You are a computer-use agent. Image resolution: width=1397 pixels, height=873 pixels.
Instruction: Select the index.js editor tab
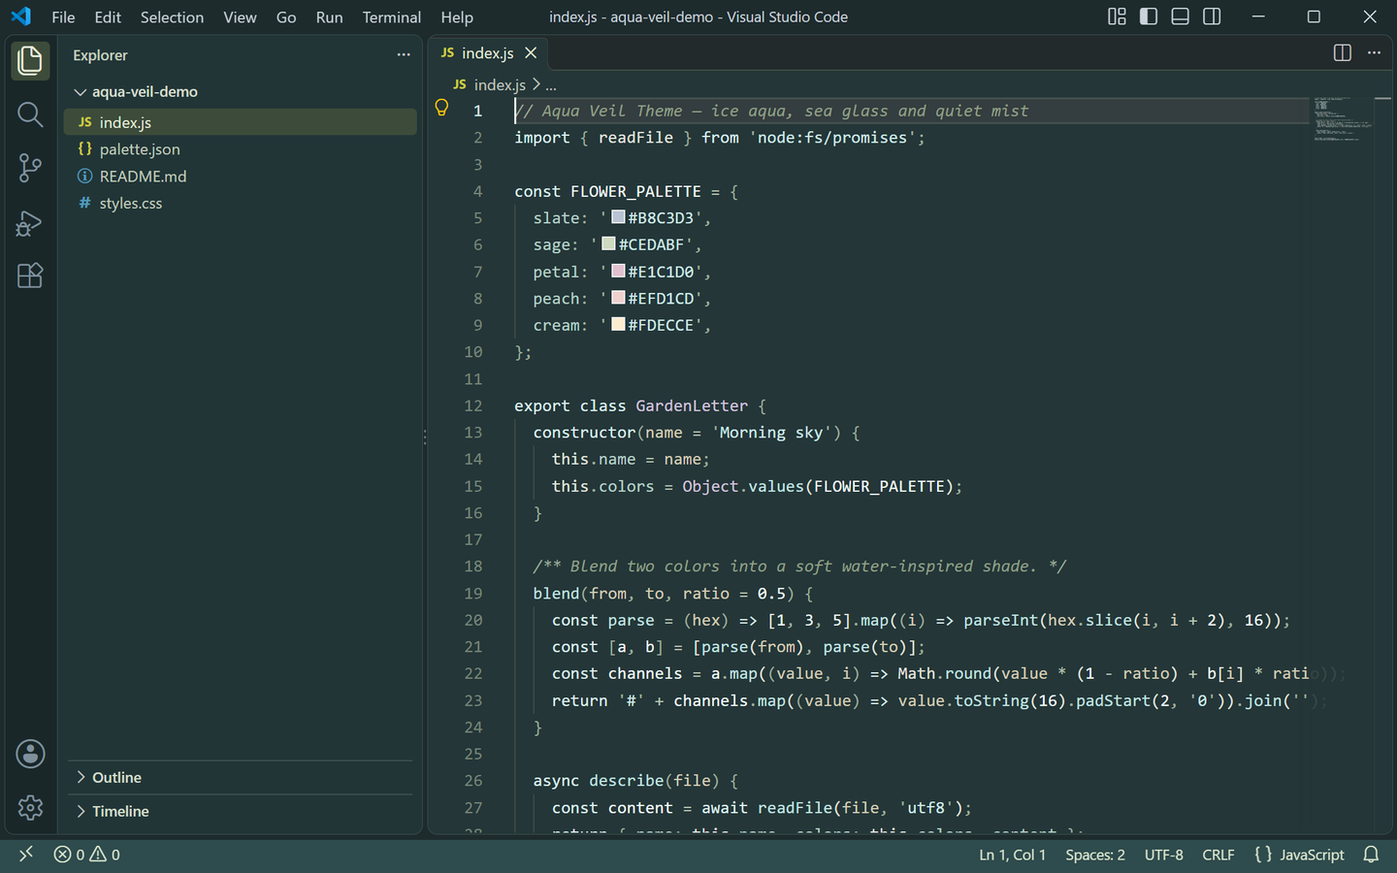pos(488,53)
